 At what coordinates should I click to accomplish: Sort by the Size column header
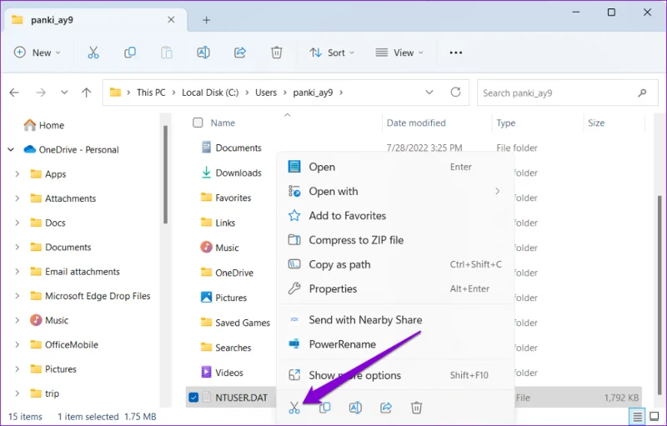pyautogui.click(x=596, y=123)
